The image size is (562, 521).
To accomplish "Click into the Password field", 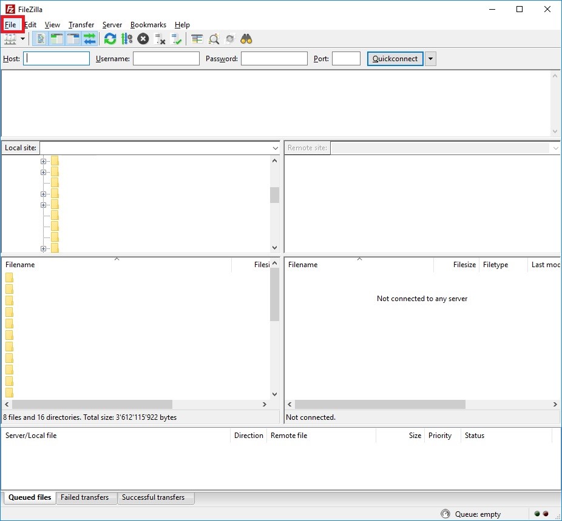I will pos(274,59).
